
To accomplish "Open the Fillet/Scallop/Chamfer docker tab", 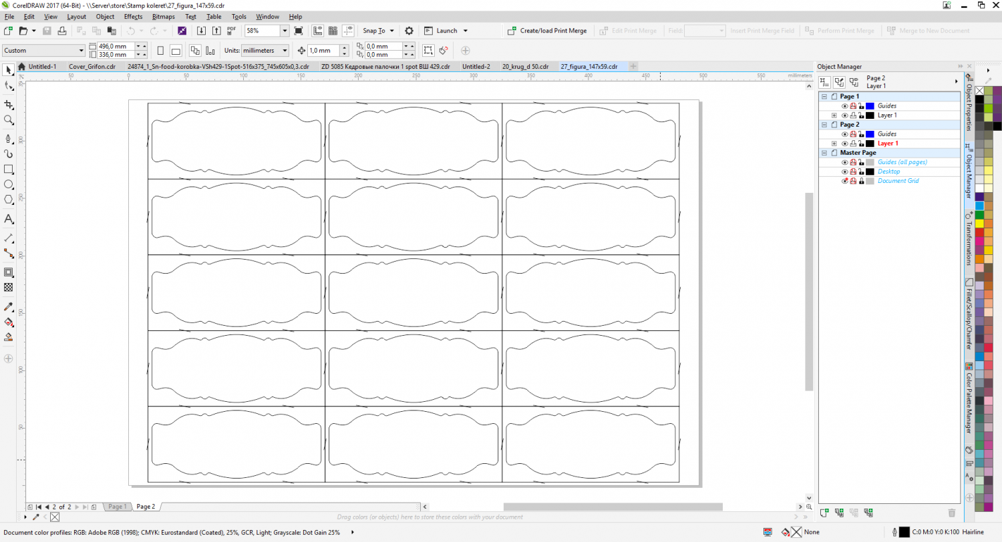I will (969, 314).
